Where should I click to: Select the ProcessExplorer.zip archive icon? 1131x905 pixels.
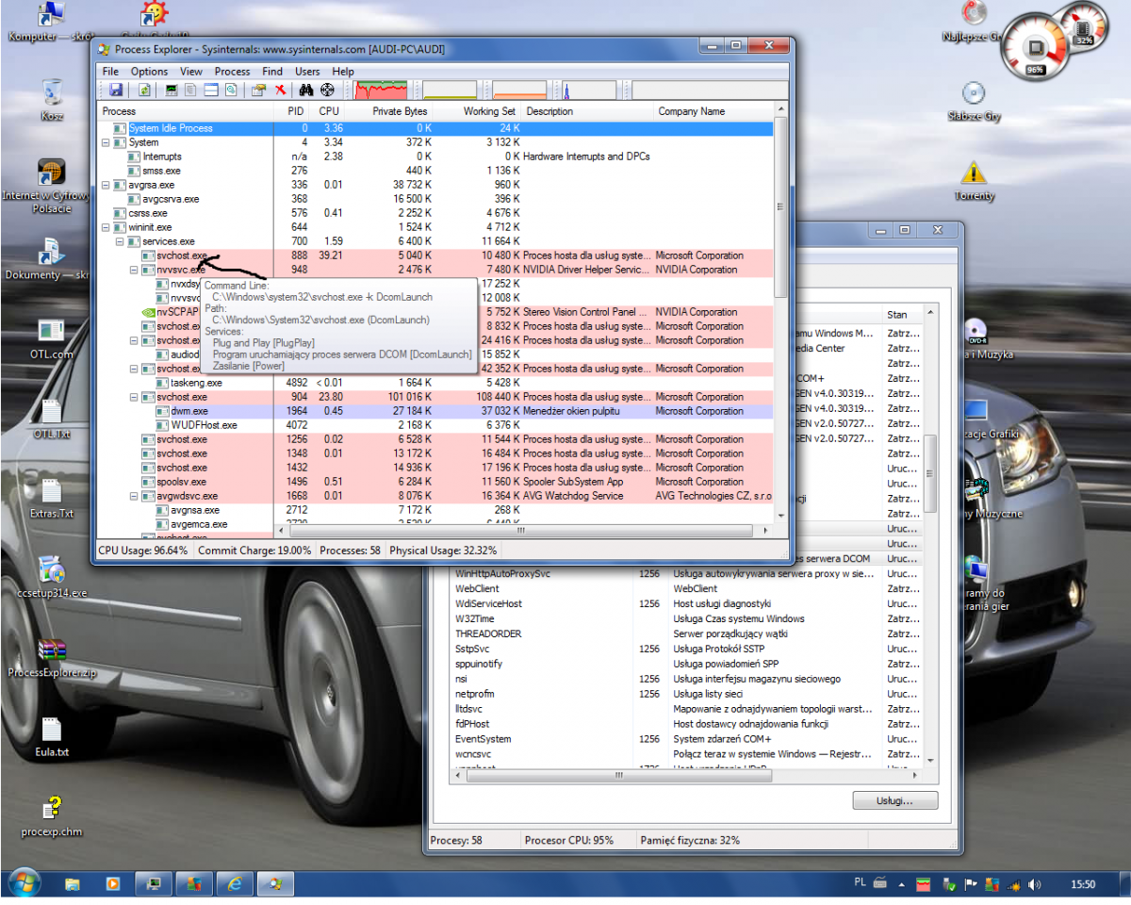52,656
